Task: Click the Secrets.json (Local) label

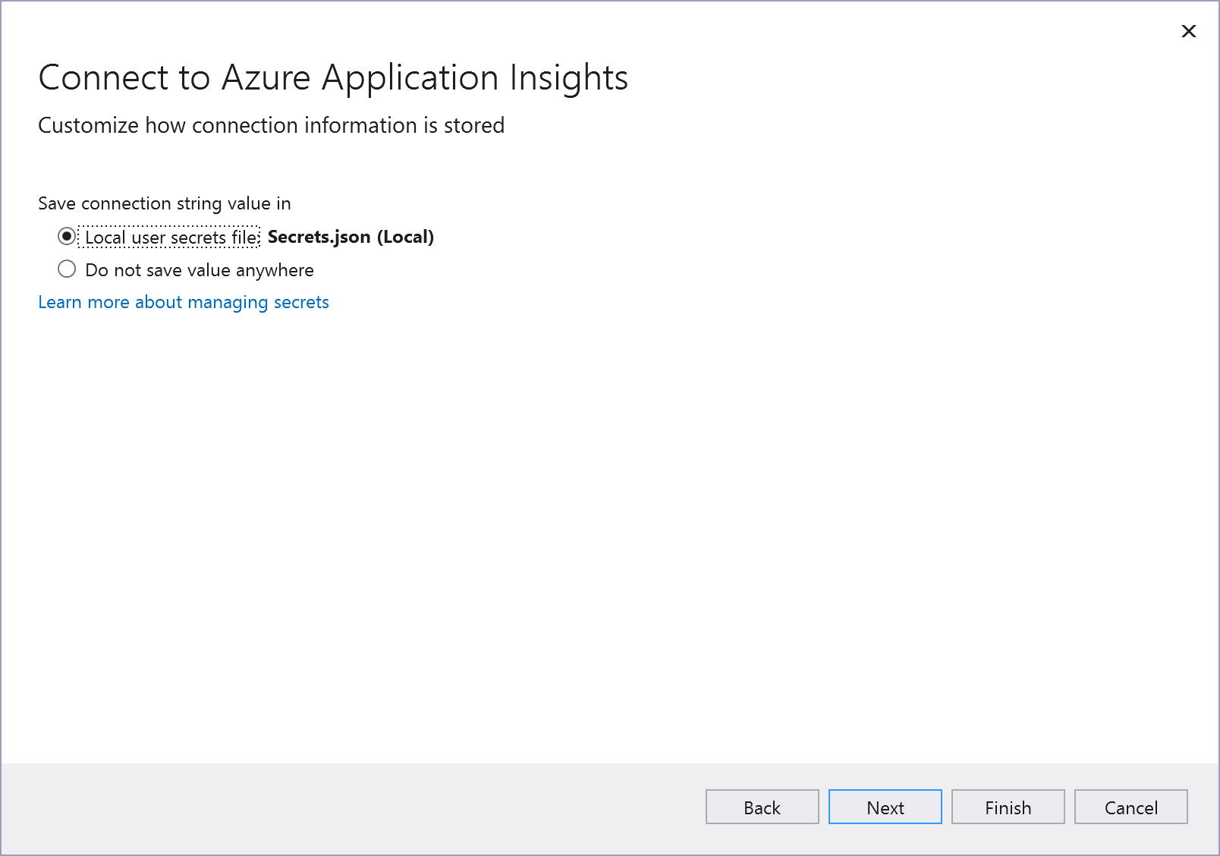Action: coord(350,237)
